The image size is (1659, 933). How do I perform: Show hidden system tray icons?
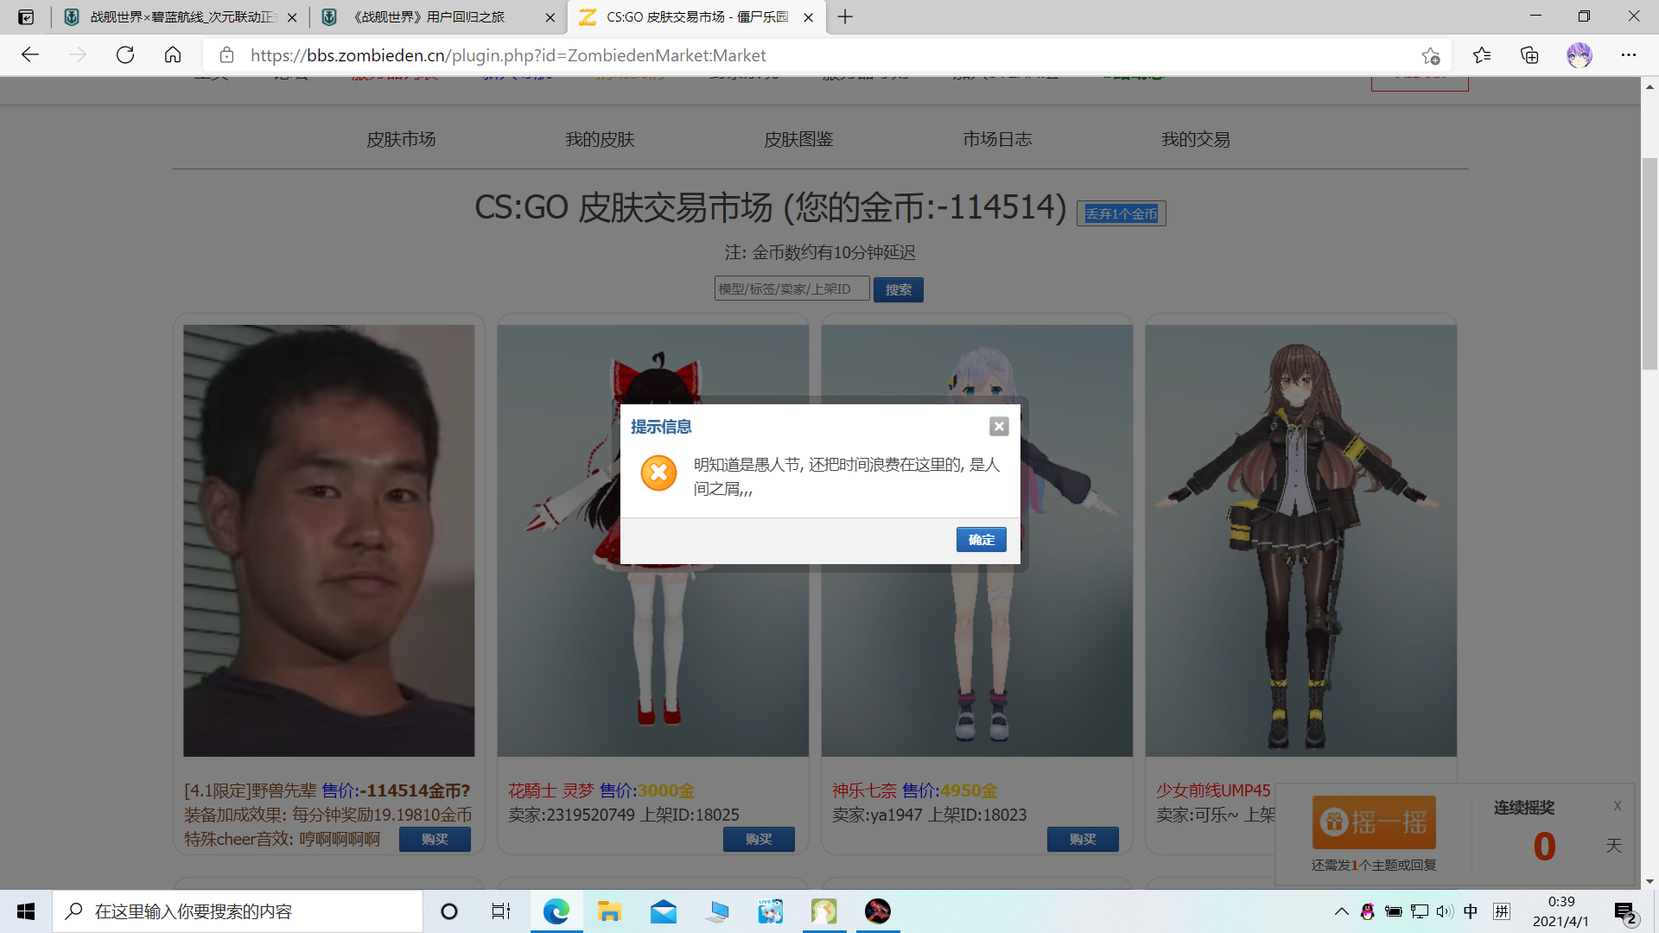tap(1341, 911)
